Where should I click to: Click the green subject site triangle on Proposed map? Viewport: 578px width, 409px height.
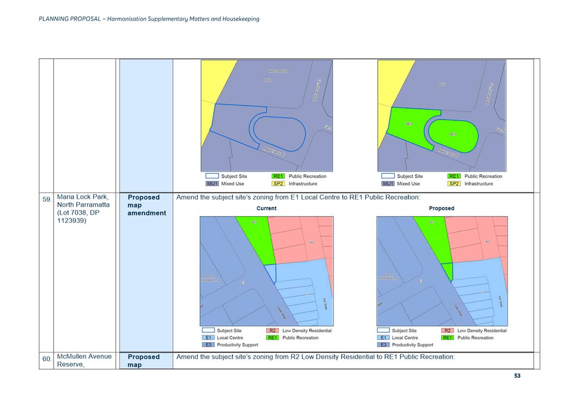pyautogui.click(x=448, y=270)
